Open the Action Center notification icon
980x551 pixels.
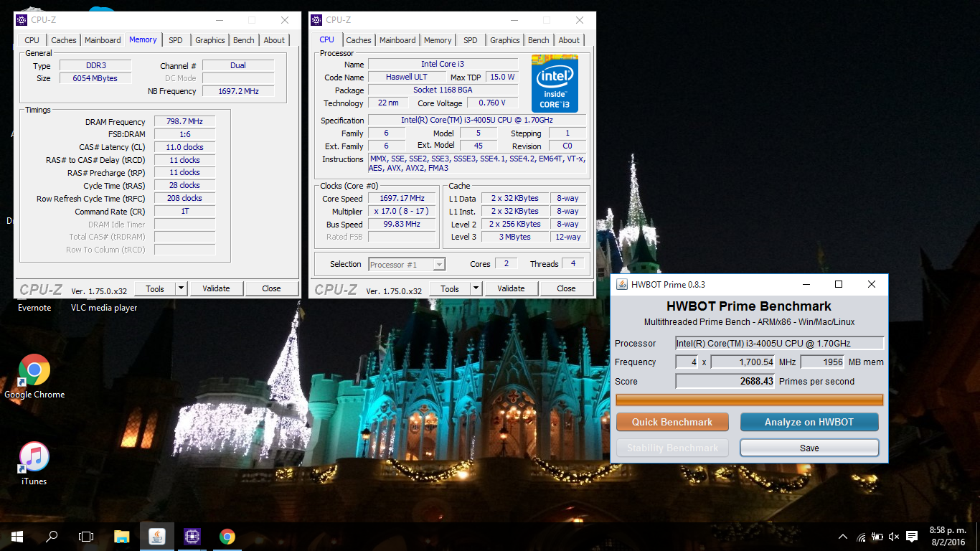coord(912,537)
